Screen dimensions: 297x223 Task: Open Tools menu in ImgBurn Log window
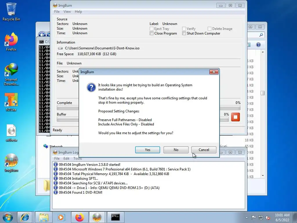pyautogui.click(x=78, y=159)
